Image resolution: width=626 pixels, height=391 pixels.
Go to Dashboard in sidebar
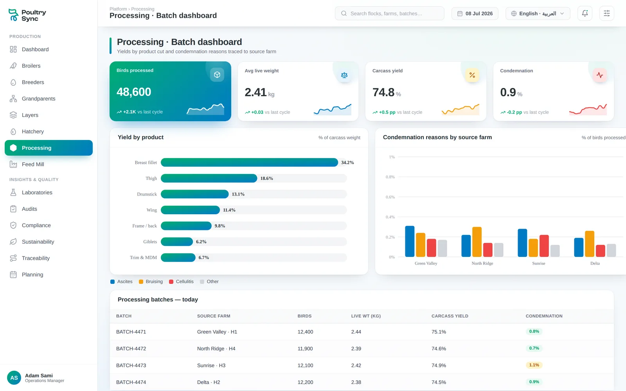(x=49, y=49)
